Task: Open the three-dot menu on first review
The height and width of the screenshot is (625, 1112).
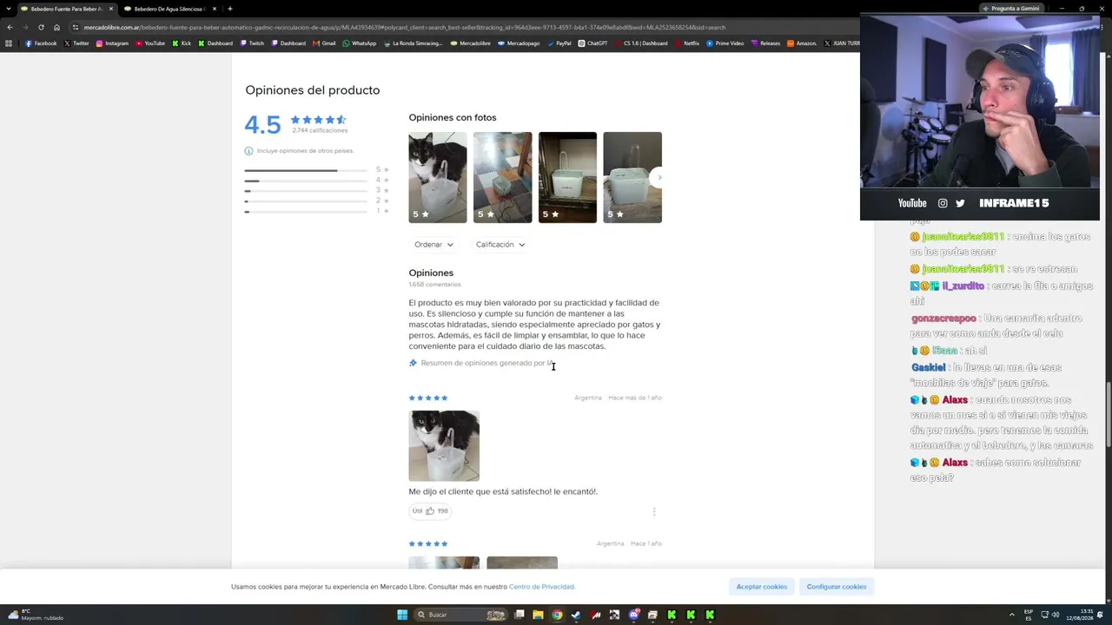Action: click(654, 512)
